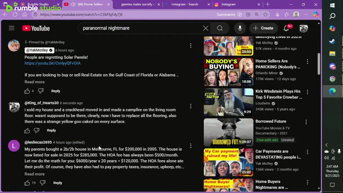Dislike the @lesliecas2695 comment
The width and height of the screenshot is (343, 193).
coord(43,183)
